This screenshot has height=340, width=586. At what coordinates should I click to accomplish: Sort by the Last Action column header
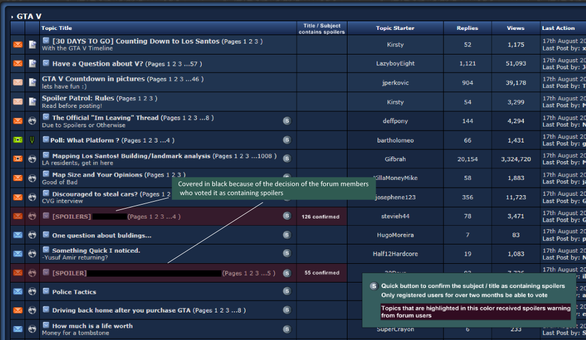point(558,28)
